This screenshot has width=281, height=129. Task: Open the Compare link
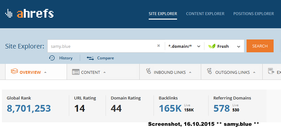click(106, 58)
